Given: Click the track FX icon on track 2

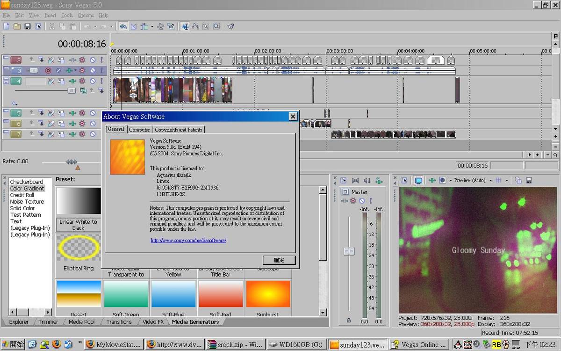Looking at the screenshot, I should click(x=72, y=60).
